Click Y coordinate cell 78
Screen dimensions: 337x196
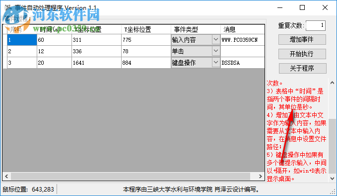click(x=146, y=51)
